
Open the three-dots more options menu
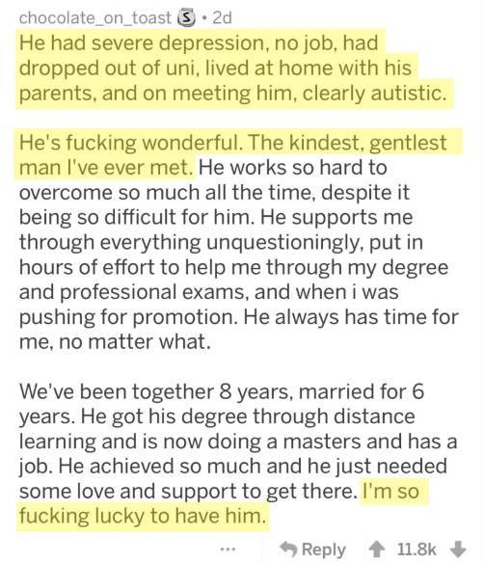[228, 550]
